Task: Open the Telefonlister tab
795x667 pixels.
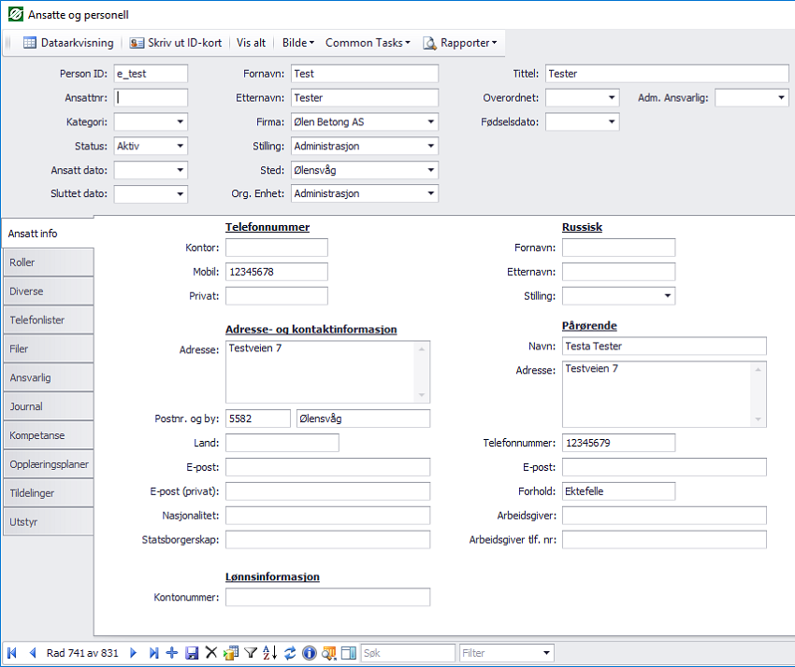Action: pyautogui.click(x=47, y=319)
